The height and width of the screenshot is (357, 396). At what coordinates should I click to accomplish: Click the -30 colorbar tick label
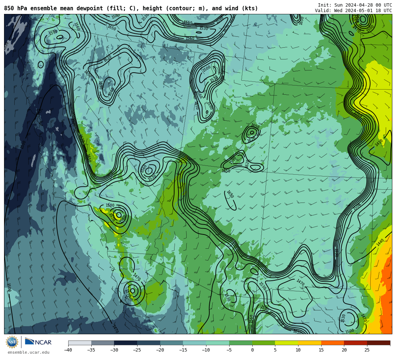[x=114, y=350]
